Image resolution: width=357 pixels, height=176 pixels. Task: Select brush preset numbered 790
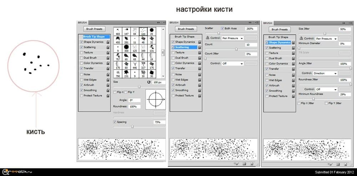[x=118, y=73]
